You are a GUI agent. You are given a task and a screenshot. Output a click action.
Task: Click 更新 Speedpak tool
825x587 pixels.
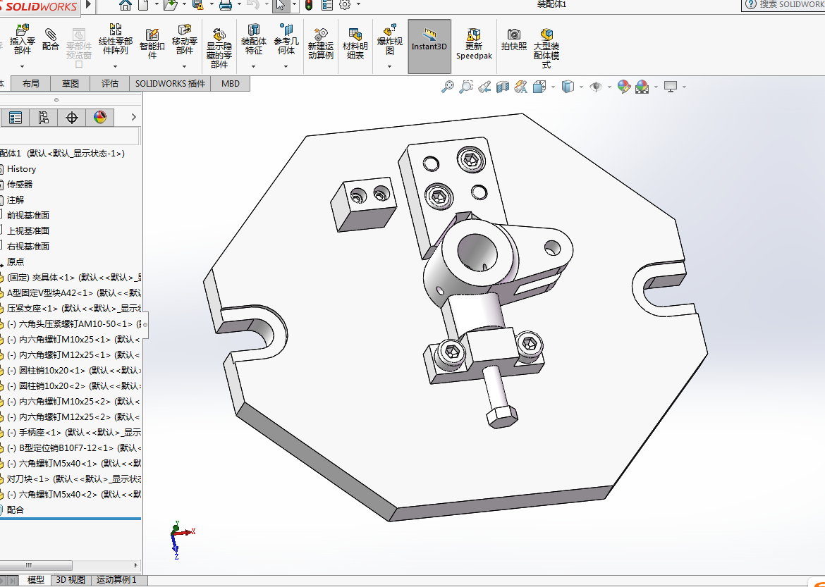point(474,43)
